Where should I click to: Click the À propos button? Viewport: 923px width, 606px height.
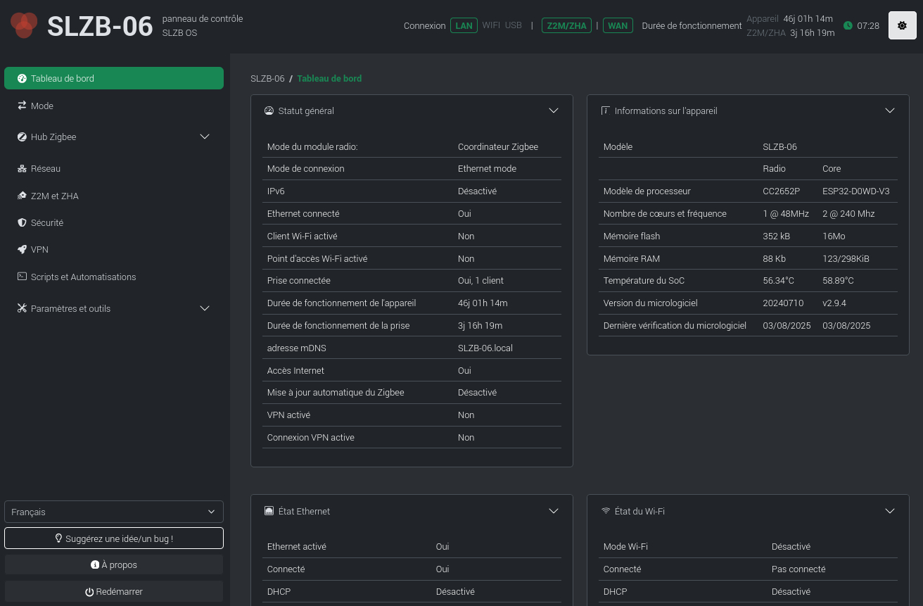pyautogui.click(x=113, y=564)
